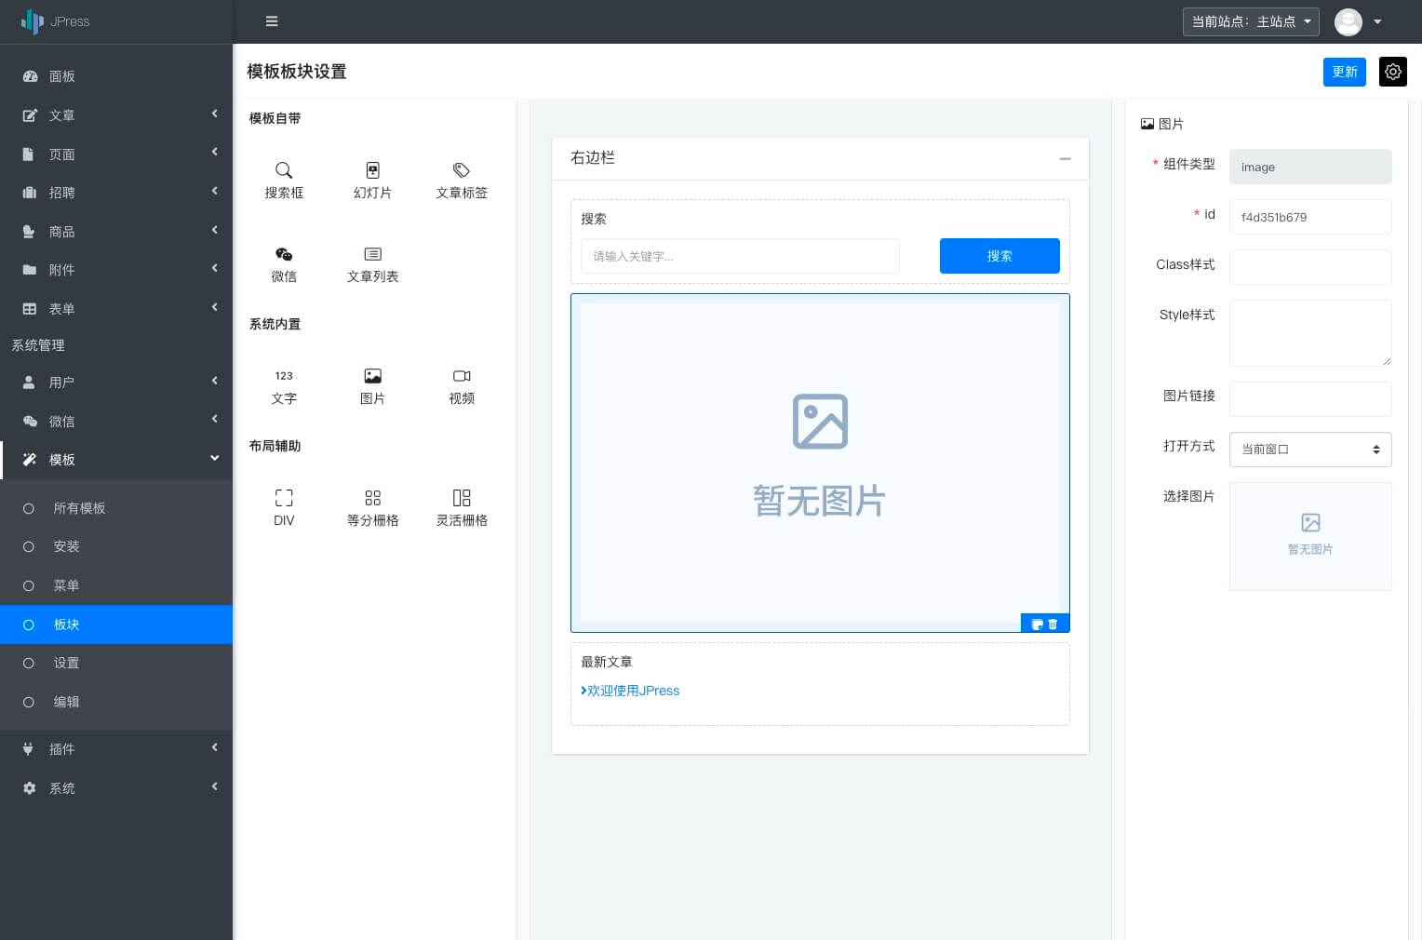Open 菜单 submenu item
The height and width of the screenshot is (940, 1422).
pyautogui.click(x=116, y=585)
